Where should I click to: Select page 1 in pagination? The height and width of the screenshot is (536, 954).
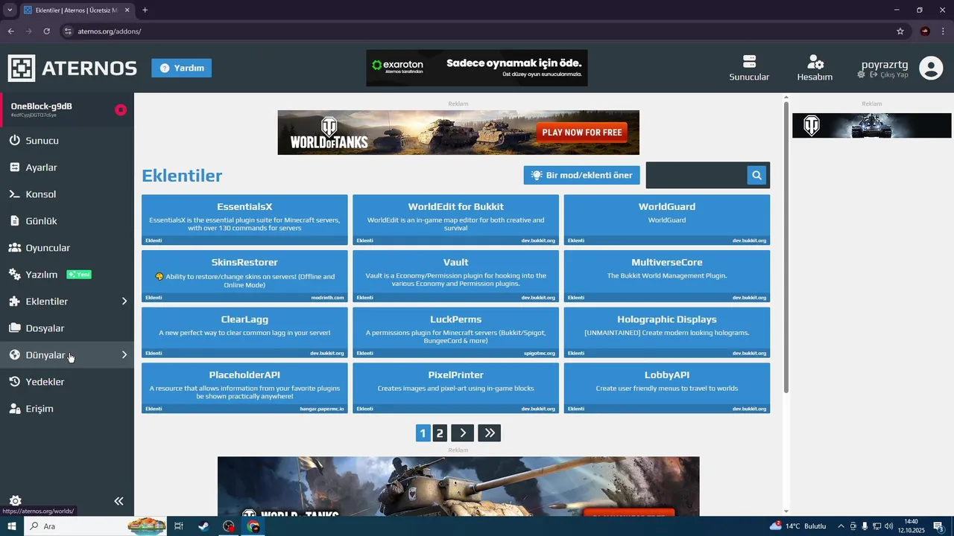tap(423, 433)
